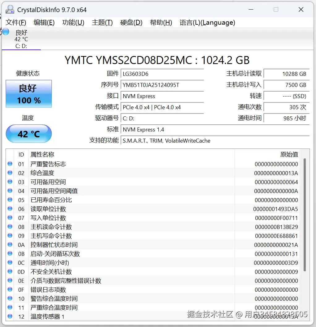Click raw value 0000000B13BE29
316x327 pixels.
click(276, 227)
